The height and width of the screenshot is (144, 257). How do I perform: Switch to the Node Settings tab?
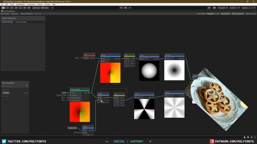click(x=7, y=22)
